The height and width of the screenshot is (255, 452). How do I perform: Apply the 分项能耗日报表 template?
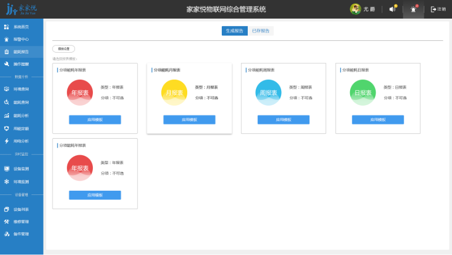point(378,120)
